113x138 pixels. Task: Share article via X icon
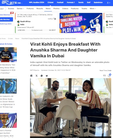click(x=37, y=76)
